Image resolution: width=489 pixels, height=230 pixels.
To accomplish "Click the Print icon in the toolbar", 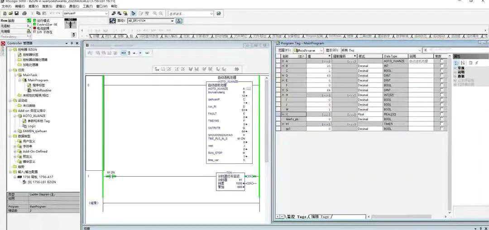I will (x=24, y=14).
